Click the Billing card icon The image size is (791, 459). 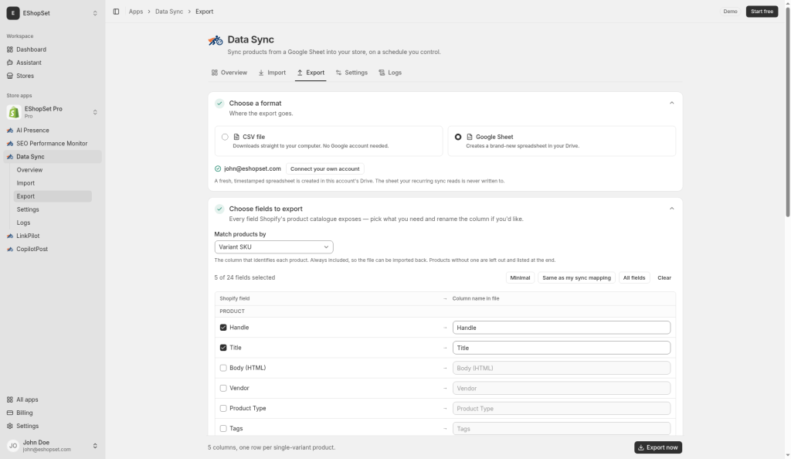click(x=9, y=413)
